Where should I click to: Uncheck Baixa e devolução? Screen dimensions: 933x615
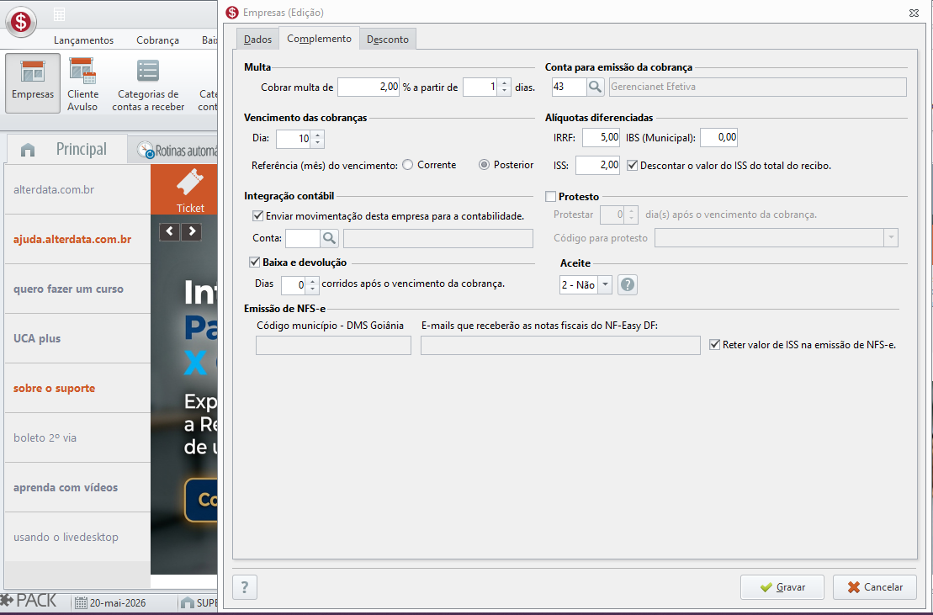coord(255,262)
